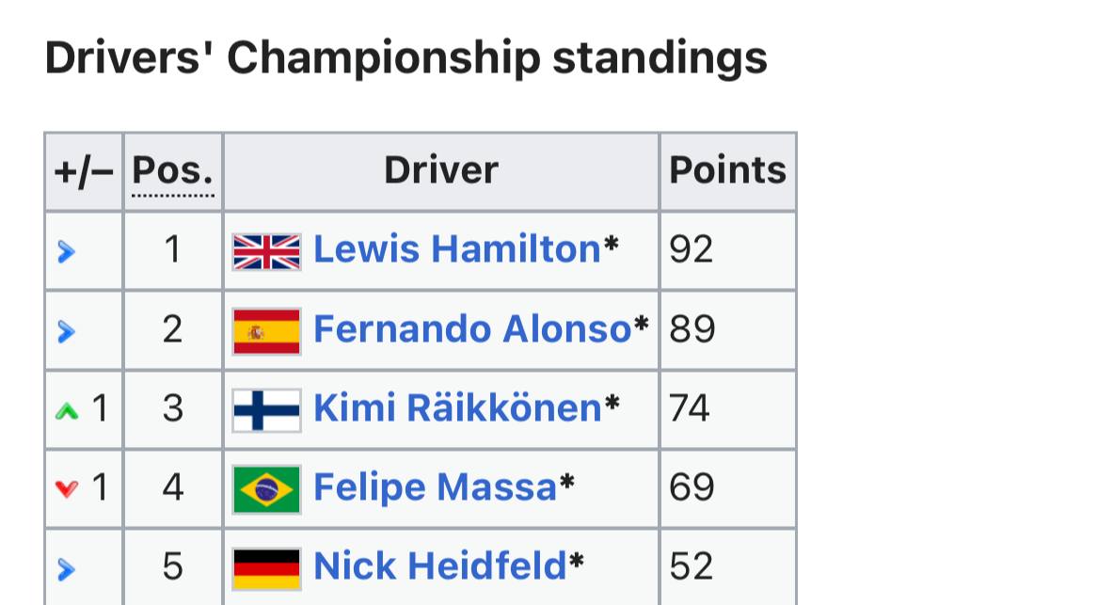Click the blue unchanged arrow in Alonso's row
The image size is (1097, 605).
tap(65, 330)
